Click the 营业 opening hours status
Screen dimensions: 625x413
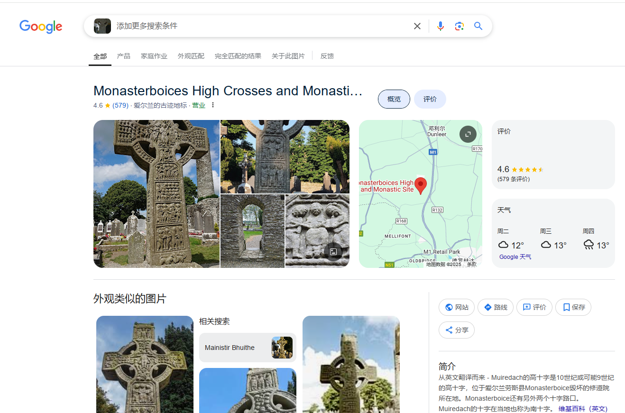click(199, 105)
